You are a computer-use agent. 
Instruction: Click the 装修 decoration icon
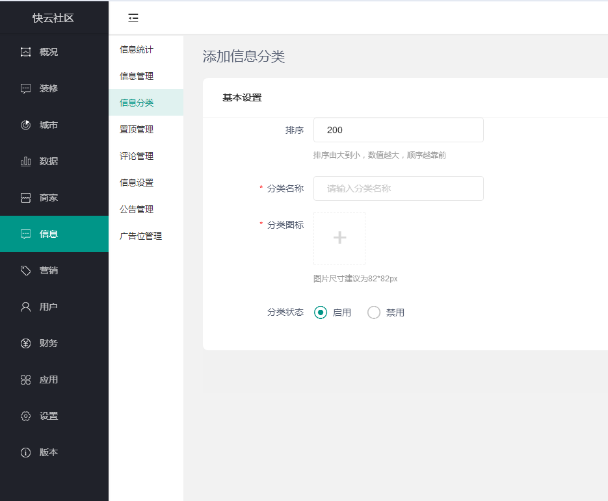point(26,88)
